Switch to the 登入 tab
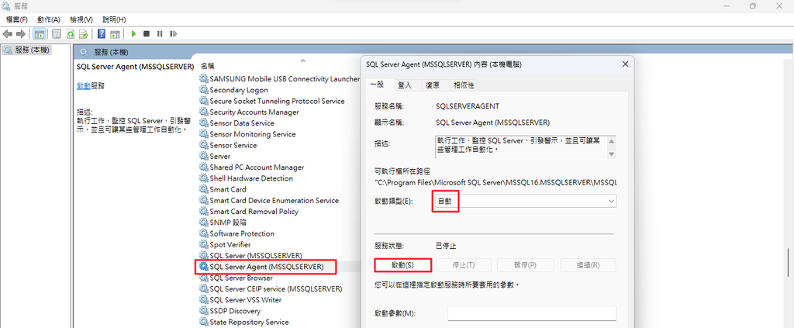 (405, 85)
